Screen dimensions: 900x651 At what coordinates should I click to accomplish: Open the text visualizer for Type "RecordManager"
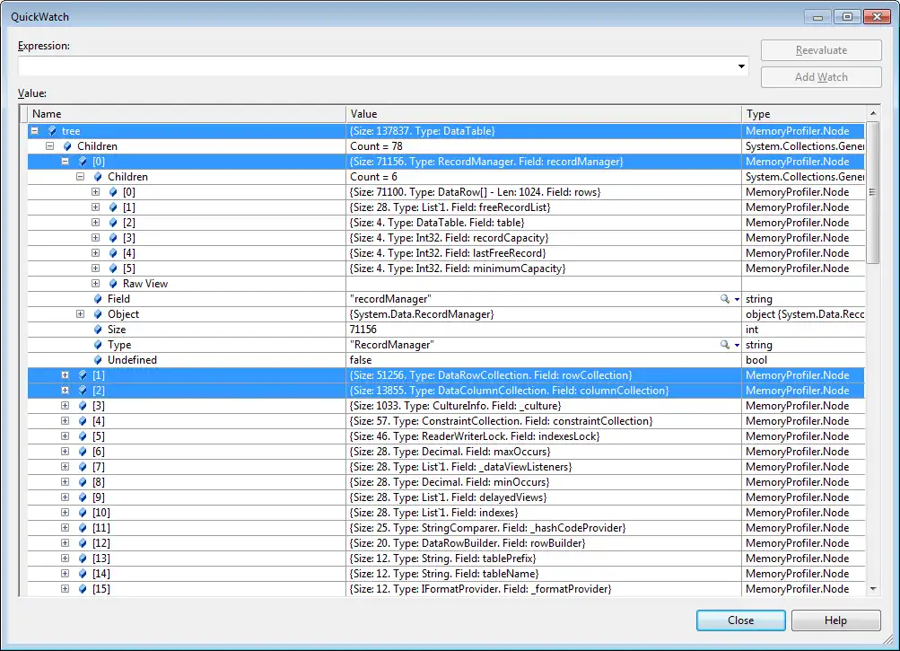(725, 345)
